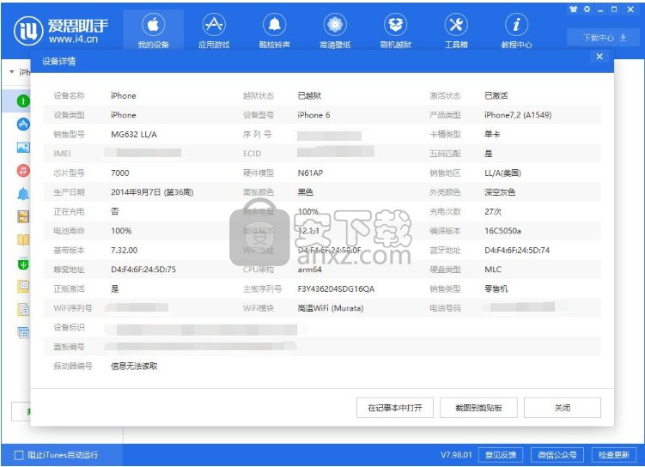Click 截图到剪贴板 button
The image size is (645, 467).
point(478,408)
